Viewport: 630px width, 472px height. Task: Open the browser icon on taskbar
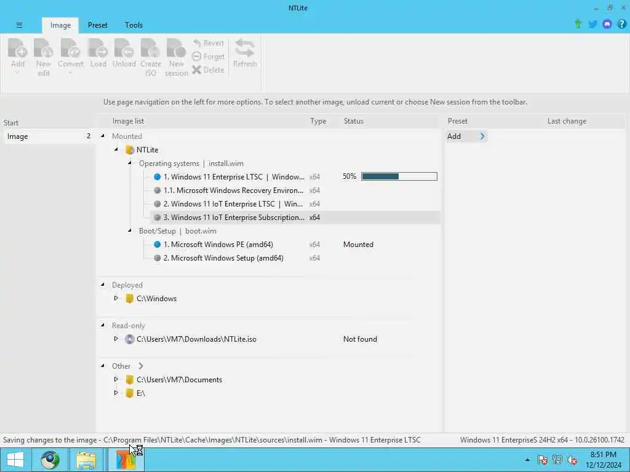coord(50,460)
